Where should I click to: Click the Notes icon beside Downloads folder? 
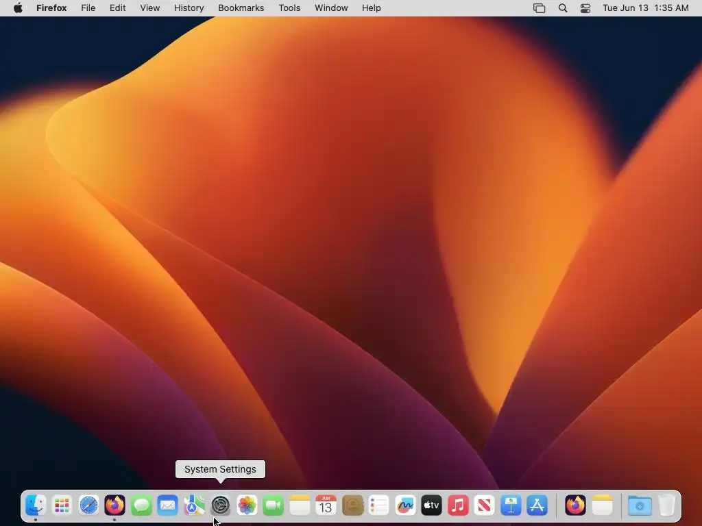pos(602,505)
